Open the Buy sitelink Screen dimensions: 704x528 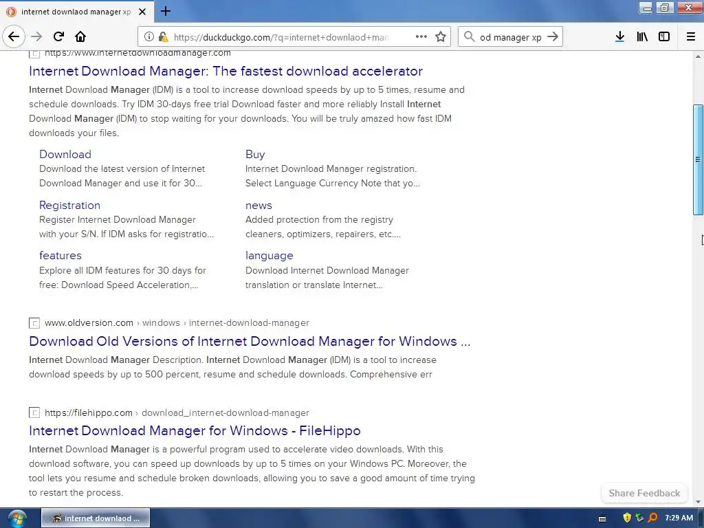(x=255, y=155)
